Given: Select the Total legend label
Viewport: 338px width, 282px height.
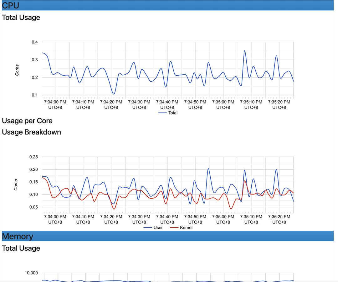Looking at the screenshot, I should 173,113.
